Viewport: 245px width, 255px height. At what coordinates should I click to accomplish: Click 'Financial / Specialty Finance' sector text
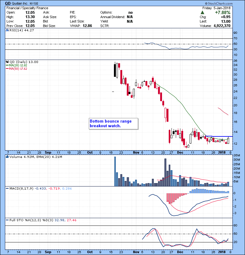pyautogui.click(x=27, y=8)
